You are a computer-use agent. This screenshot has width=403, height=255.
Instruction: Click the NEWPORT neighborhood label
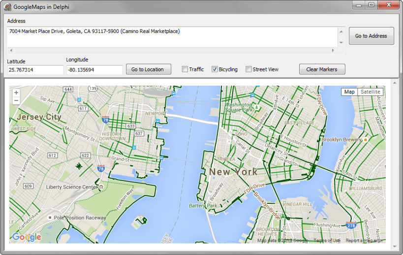coord(155,113)
